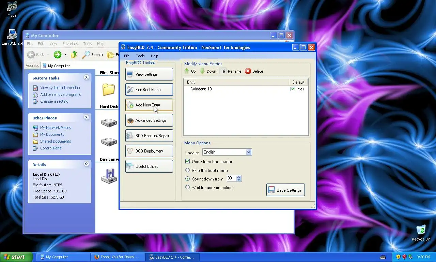Select Skip the boot menu option
436x262 pixels.
point(187,170)
